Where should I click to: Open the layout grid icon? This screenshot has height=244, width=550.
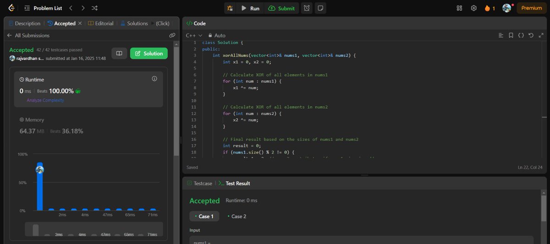coord(460,8)
